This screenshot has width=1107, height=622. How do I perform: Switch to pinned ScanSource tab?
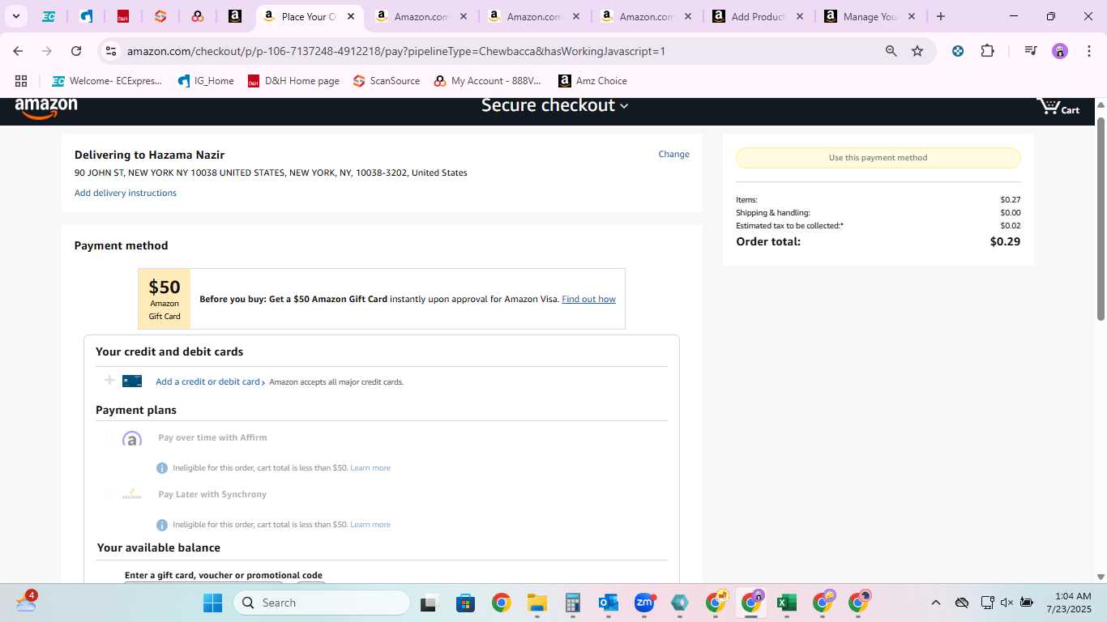(160, 16)
